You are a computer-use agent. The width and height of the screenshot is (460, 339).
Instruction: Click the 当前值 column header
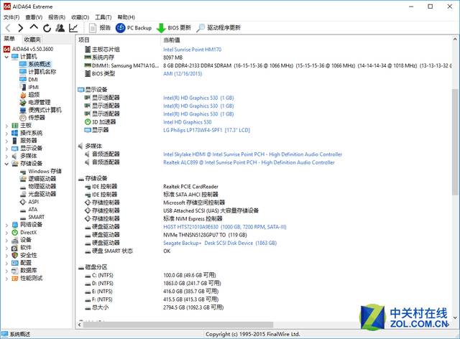click(x=172, y=40)
